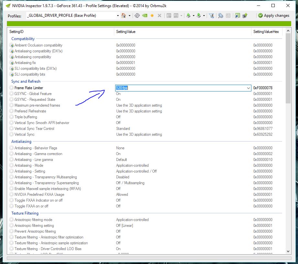This screenshot has height=264, width=298.
Task: Click the magnifier scan settings icon
Action: point(220,16)
